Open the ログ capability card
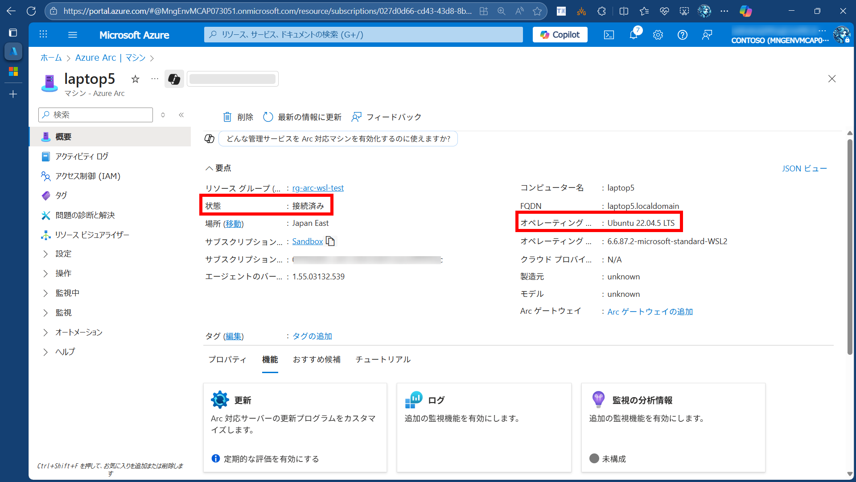This screenshot has height=482, width=856. click(x=484, y=427)
